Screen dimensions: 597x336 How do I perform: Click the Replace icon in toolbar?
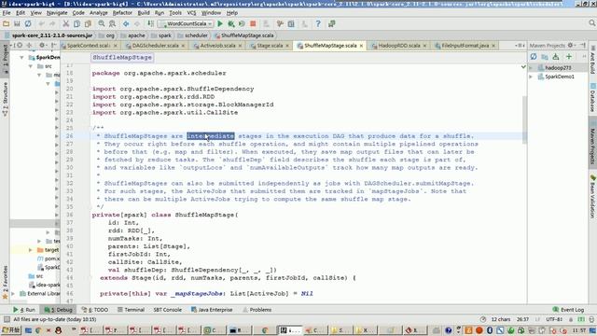click(x=112, y=23)
